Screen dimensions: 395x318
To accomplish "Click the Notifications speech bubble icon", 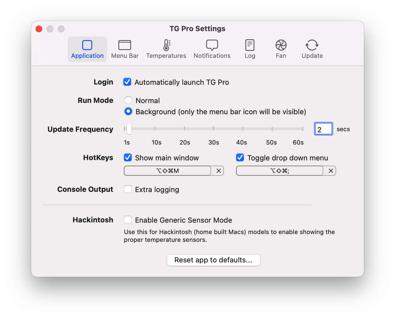I will coord(212,49).
